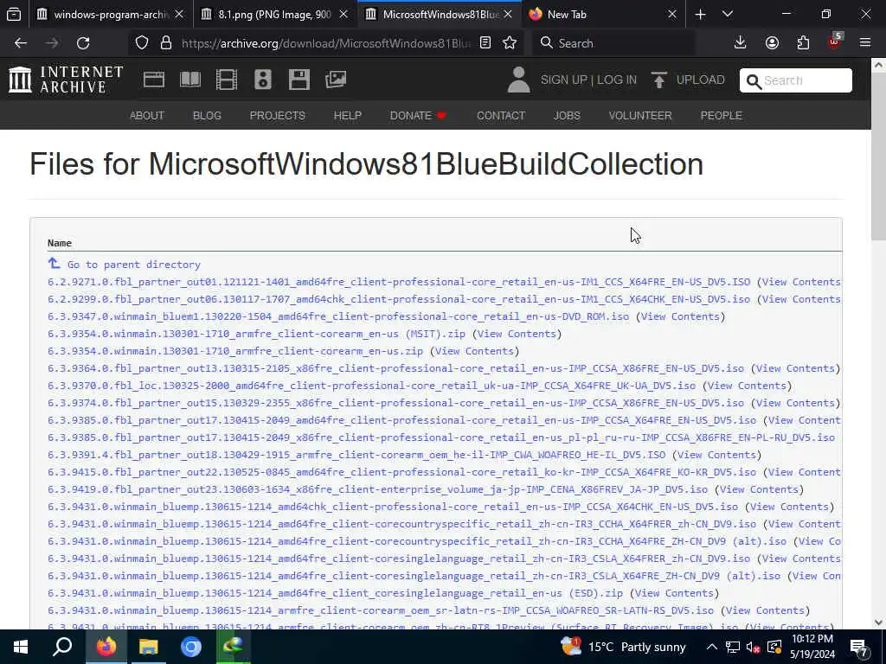Close the 8.1.png tab
886x664 pixels.
click(x=343, y=14)
